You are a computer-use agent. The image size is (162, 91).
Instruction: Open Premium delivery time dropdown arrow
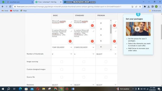(115, 47)
